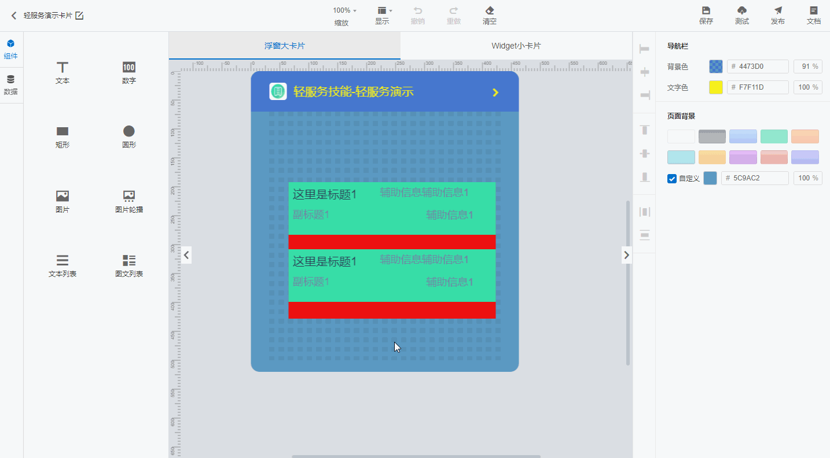The image size is (830, 458).
Task: Insert a 矩形 rectangle component
Action: (63, 137)
